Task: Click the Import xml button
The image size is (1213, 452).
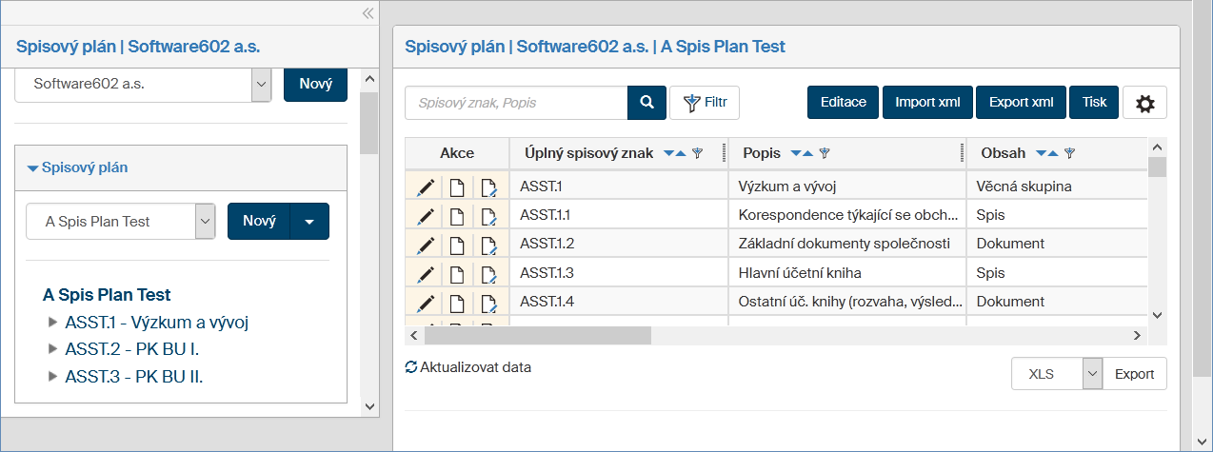Action: (x=927, y=103)
